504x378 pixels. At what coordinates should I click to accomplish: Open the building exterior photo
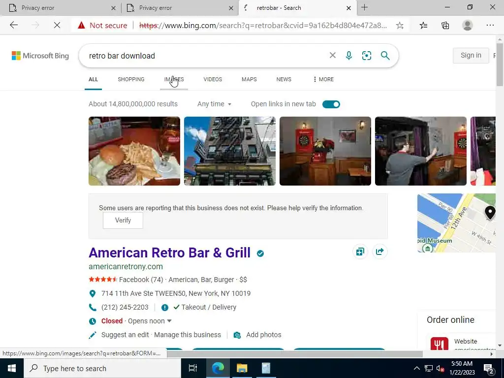(230, 151)
